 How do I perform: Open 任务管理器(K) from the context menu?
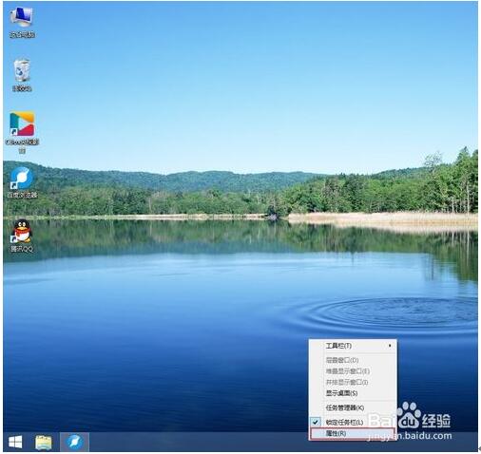(x=353, y=407)
